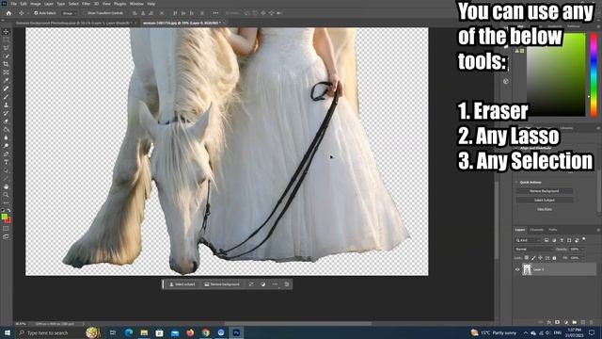602x339 pixels.
Task: Select the Blur tool
Action: (6, 137)
